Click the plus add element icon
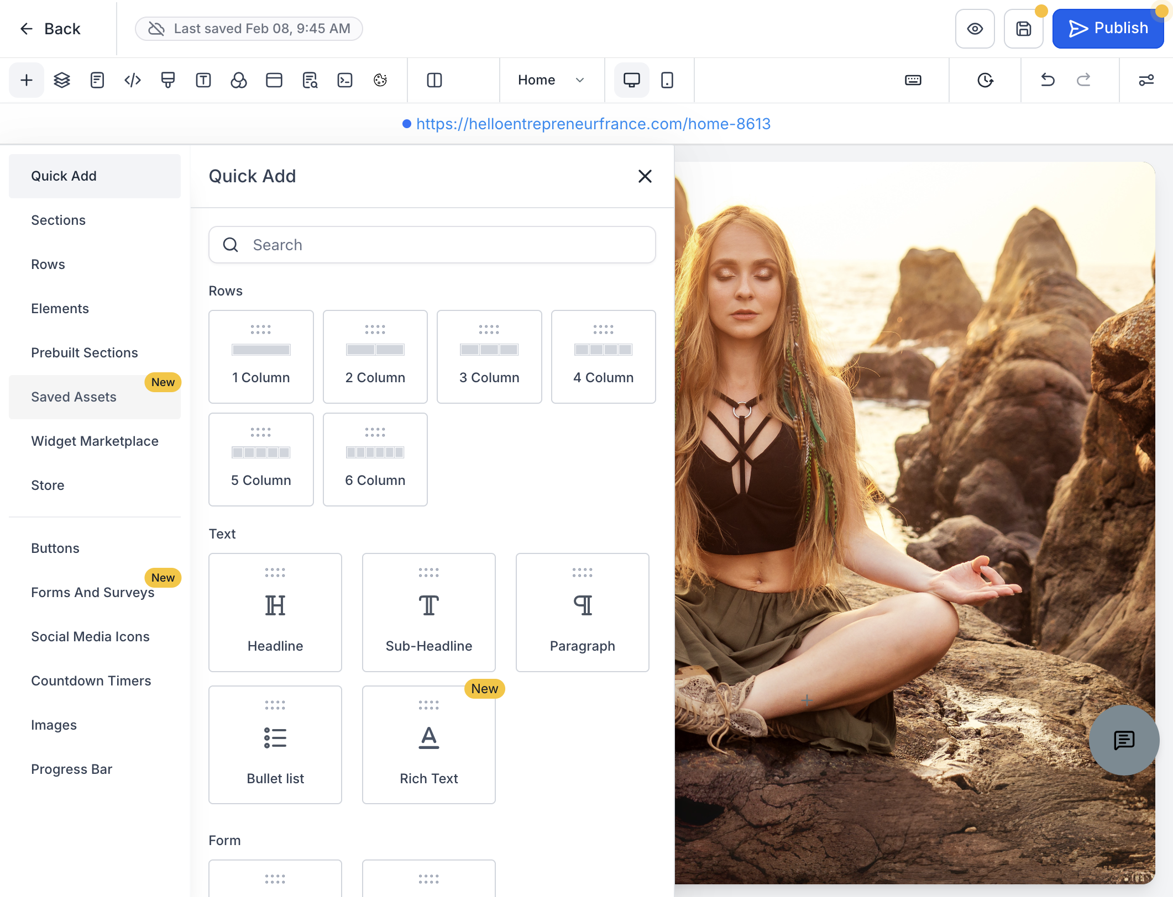Screen dimensions: 1173x897 tap(26, 80)
